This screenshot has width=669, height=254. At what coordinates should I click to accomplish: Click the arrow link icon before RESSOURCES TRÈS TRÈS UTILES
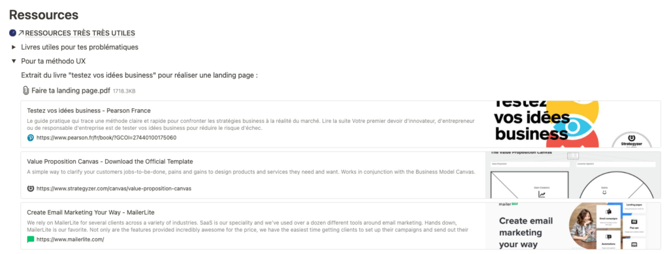point(21,33)
